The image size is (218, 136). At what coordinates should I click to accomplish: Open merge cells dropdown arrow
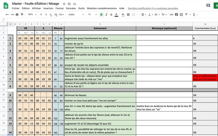pyautogui.click(x=137, y=15)
